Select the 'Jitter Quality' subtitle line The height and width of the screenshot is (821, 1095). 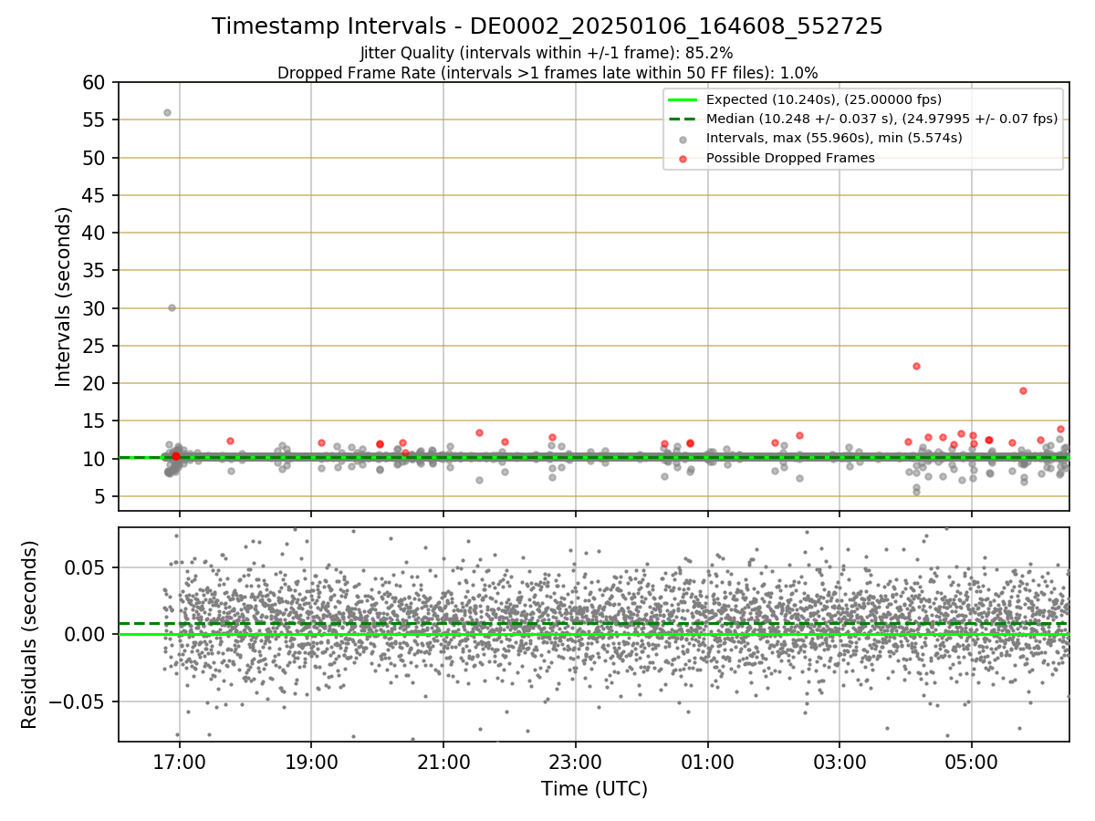click(547, 53)
